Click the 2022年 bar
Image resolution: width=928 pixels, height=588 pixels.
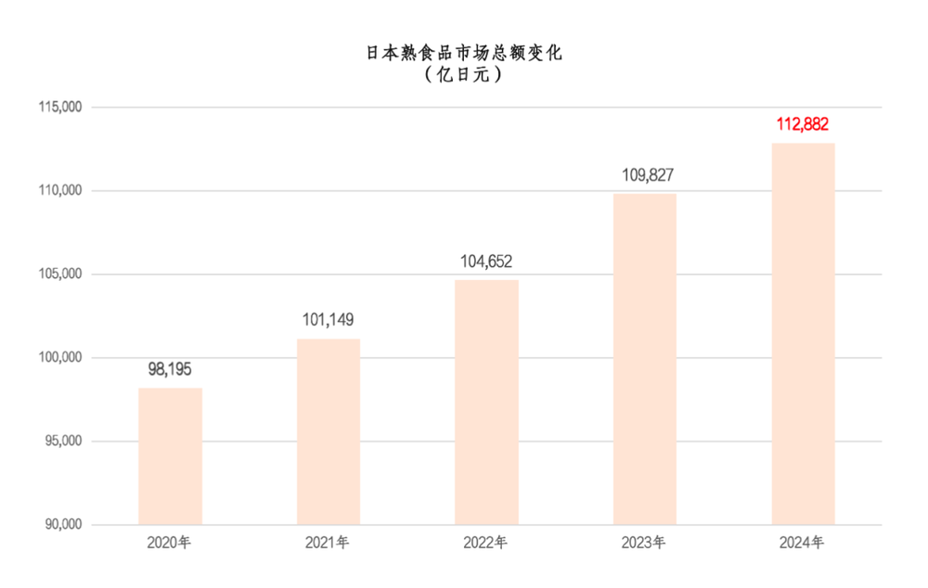coord(486,403)
